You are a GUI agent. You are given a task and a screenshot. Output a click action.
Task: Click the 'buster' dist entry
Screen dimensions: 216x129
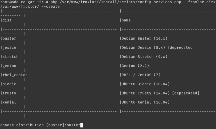(x=9, y=38)
